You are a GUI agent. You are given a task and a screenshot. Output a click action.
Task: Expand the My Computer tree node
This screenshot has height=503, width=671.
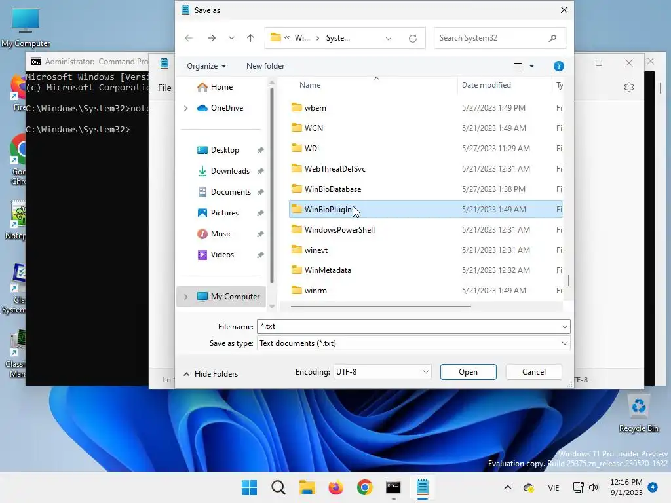(x=185, y=297)
